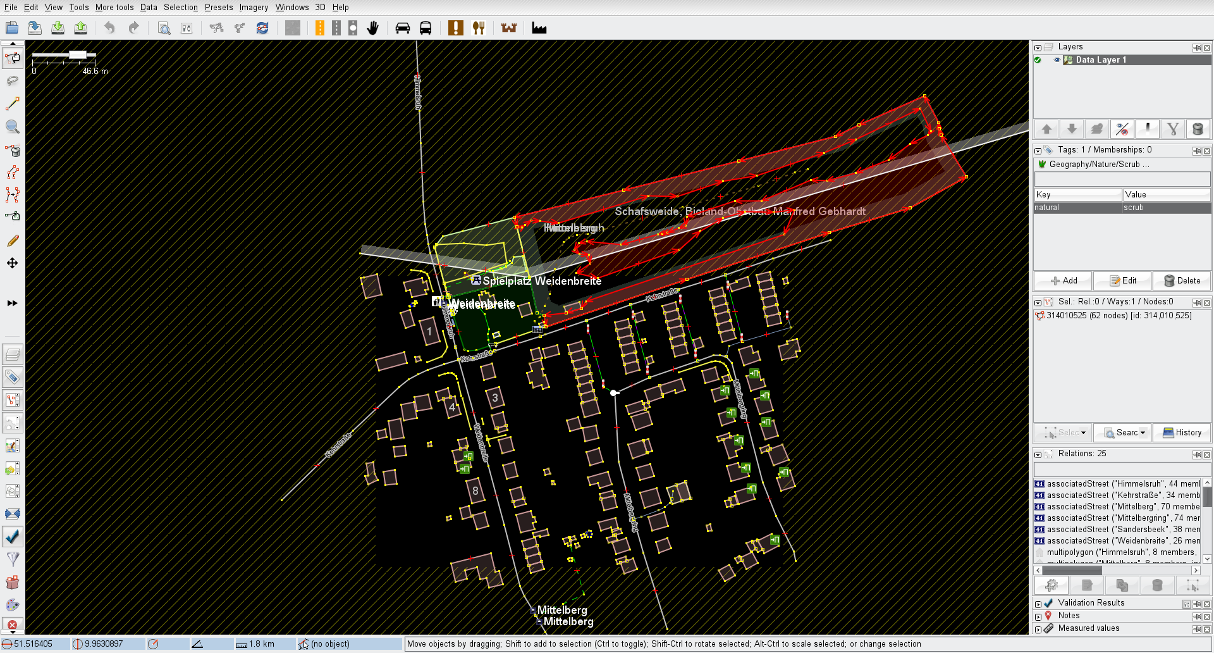Viewport: 1214px width, 653px height.
Task: Open the Presets menu
Action: click(x=218, y=8)
